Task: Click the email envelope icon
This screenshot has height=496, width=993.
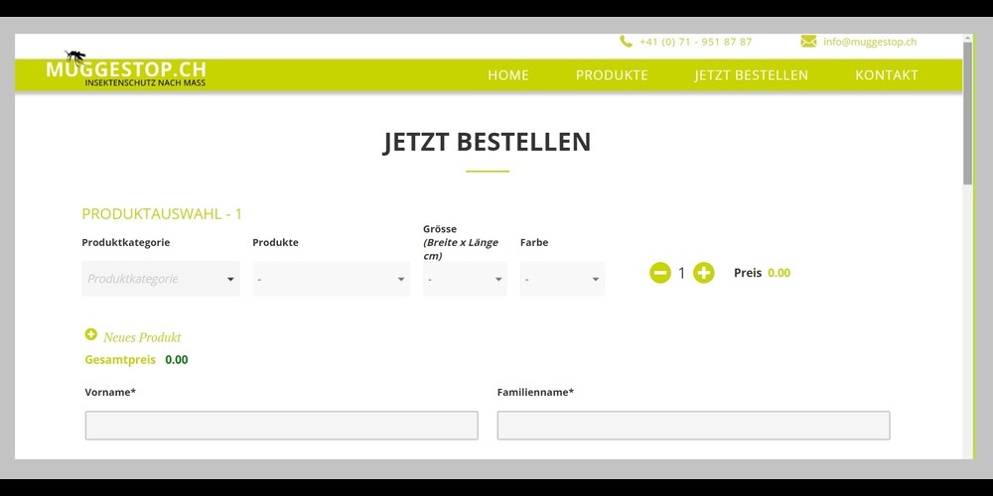Action: click(x=808, y=42)
